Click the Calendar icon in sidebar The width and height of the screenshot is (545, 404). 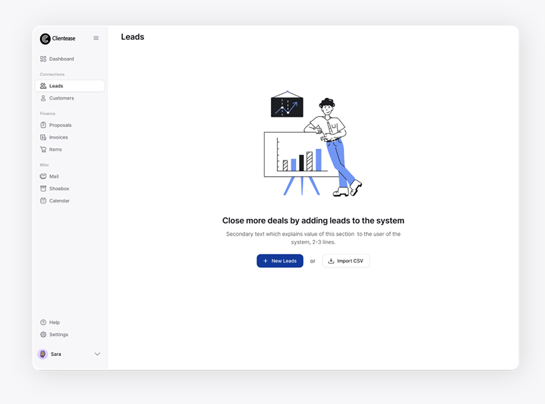coord(43,201)
